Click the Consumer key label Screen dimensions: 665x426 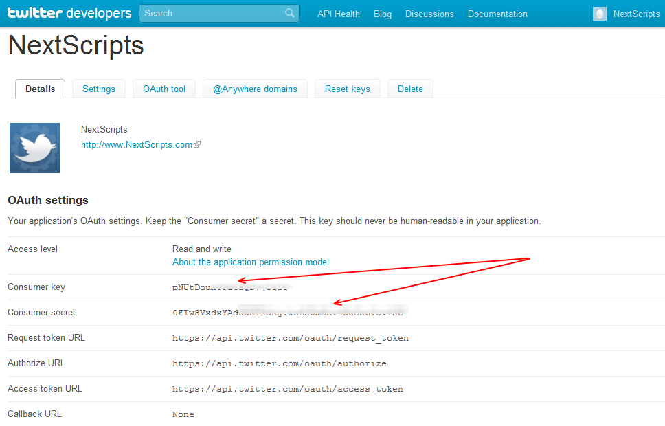pyautogui.click(x=36, y=287)
